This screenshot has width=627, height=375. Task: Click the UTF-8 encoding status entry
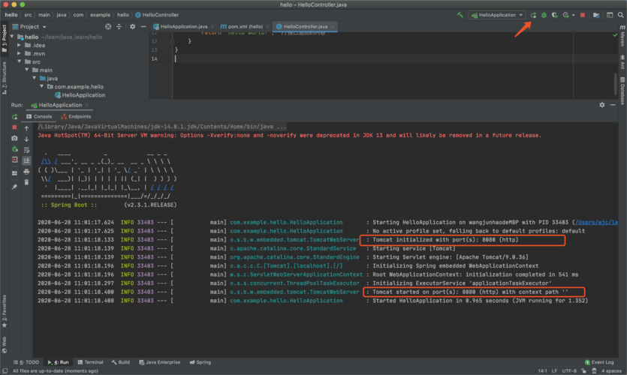[x=569, y=371]
